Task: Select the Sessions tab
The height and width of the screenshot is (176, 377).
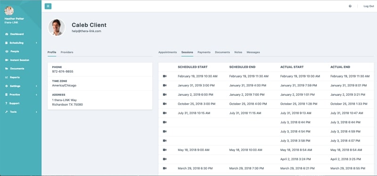Action: [x=187, y=52]
